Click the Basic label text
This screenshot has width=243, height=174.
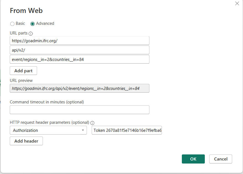pyautogui.click(x=20, y=23)
